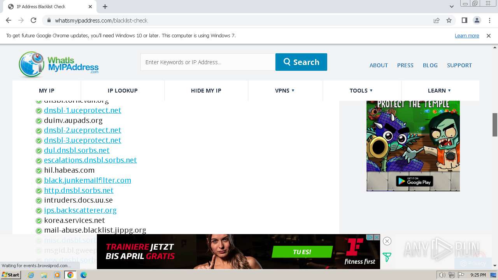The height and width of the screenshot is (280, 498).
Task: Open ips.backscatterer.org link
Action: click(80, 210)
